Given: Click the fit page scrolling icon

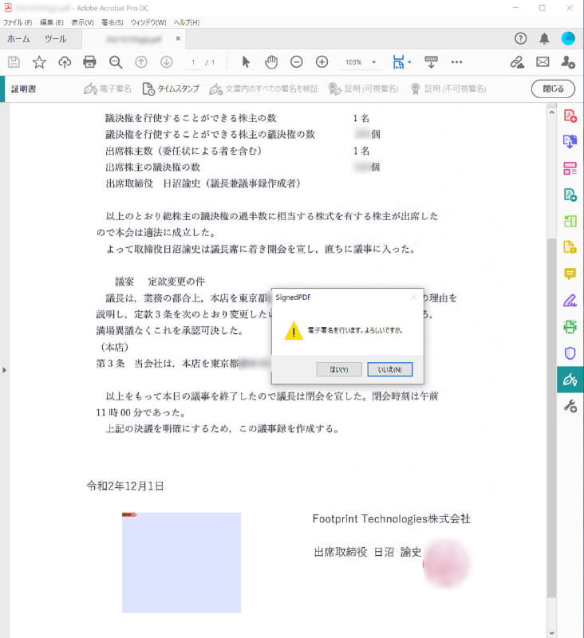Looking at the screenshot, I should click(398, 62).
